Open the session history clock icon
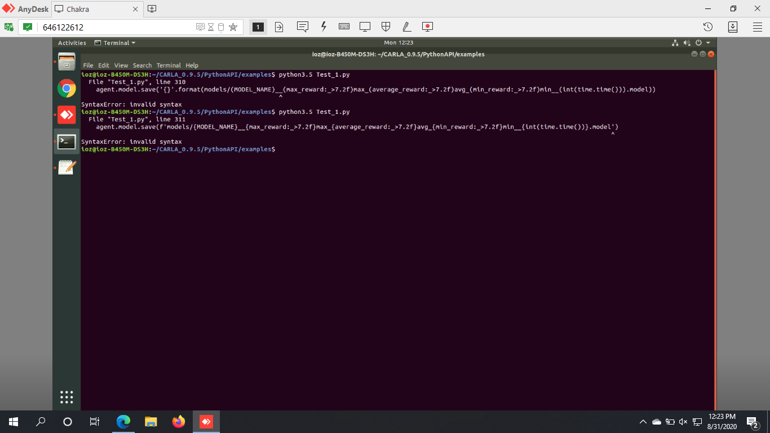This screenshot has width=770, height=433. click(x=707, y=26)
